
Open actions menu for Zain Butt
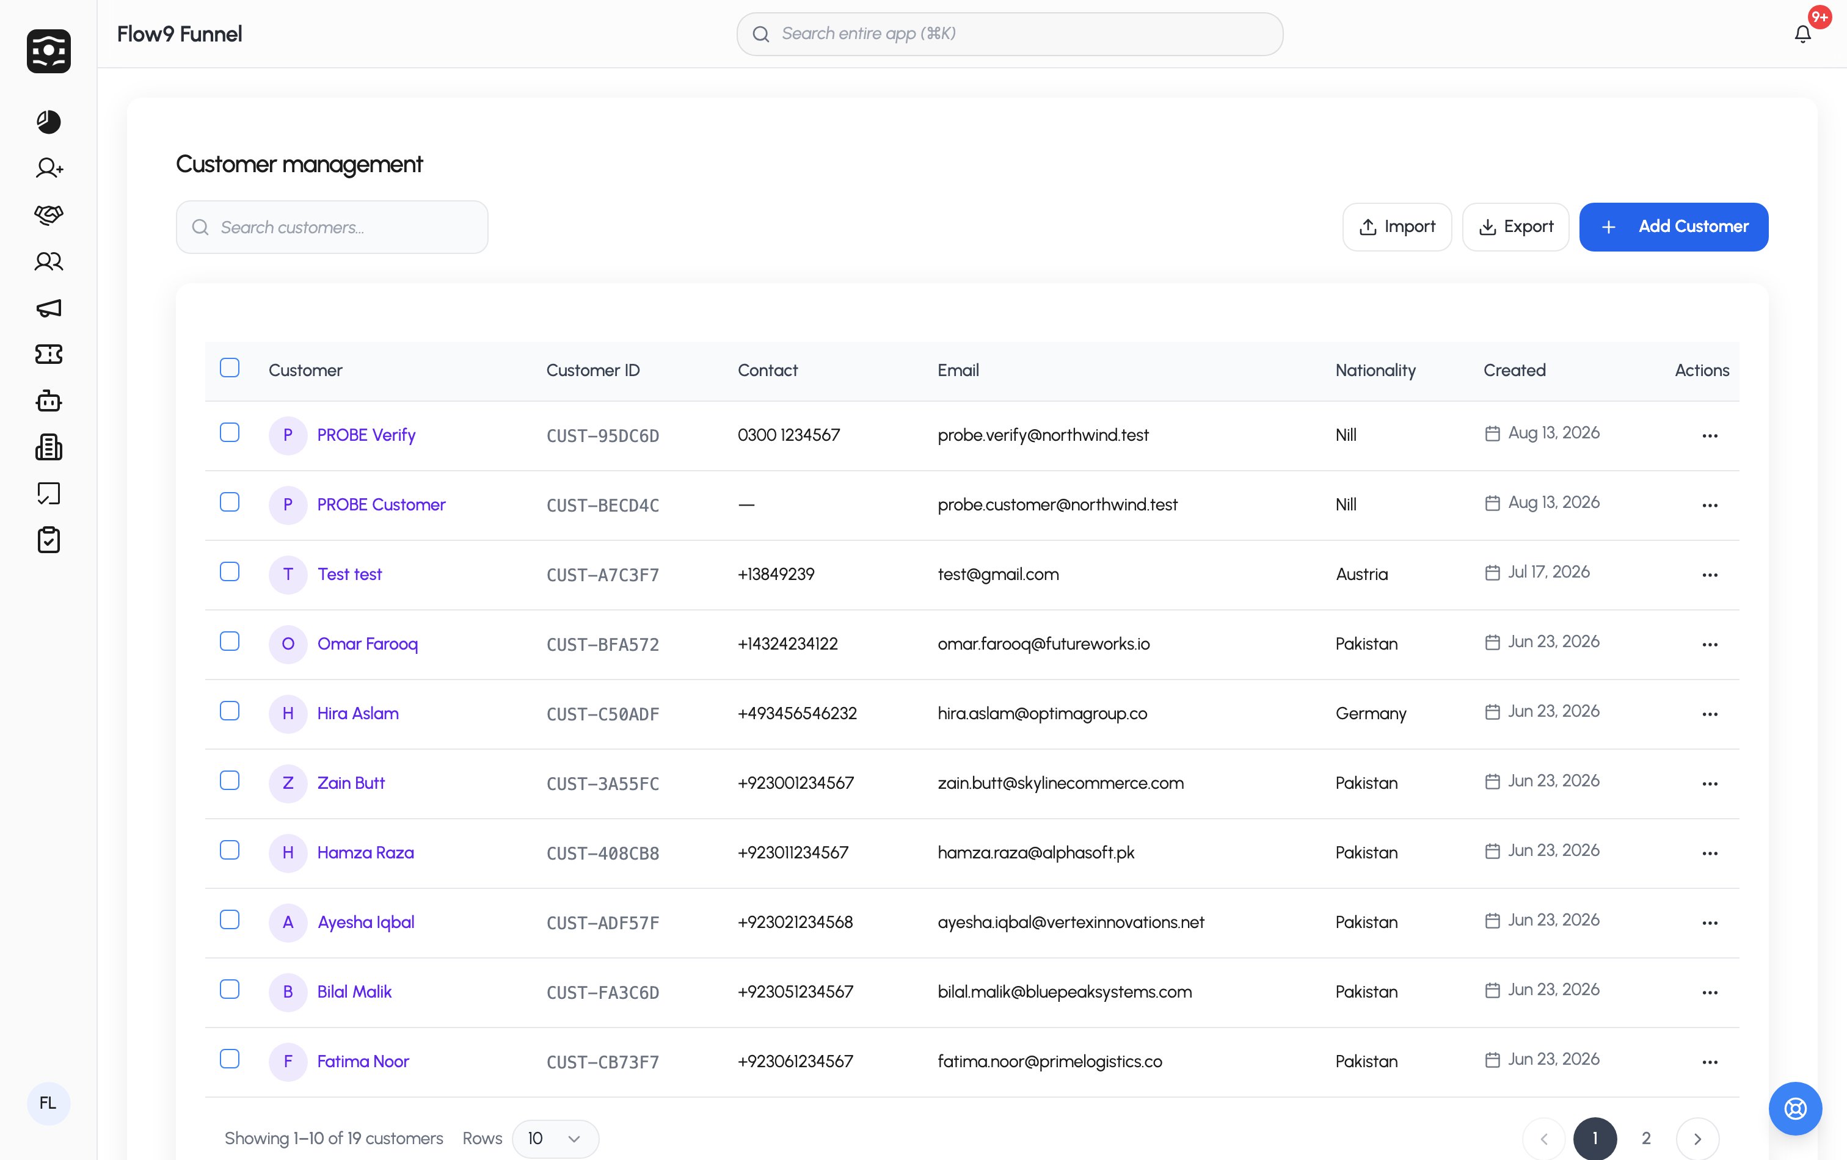[x=1710, y=783]
